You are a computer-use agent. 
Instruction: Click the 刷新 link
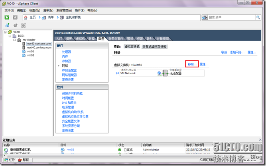click(x=224, y=52)
